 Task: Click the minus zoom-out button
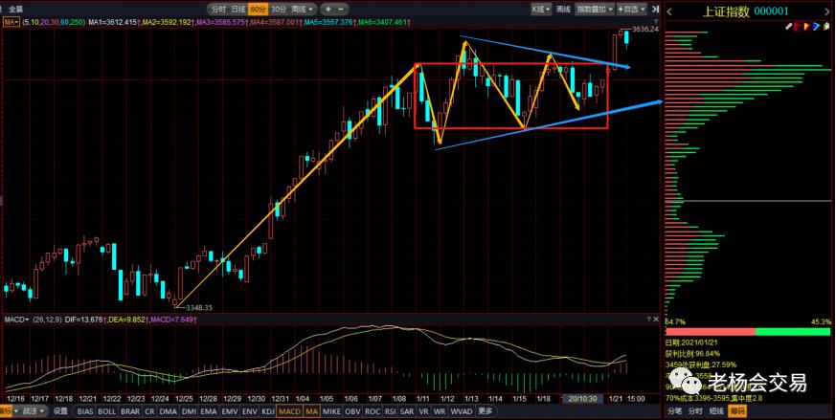tap(341, 9)
